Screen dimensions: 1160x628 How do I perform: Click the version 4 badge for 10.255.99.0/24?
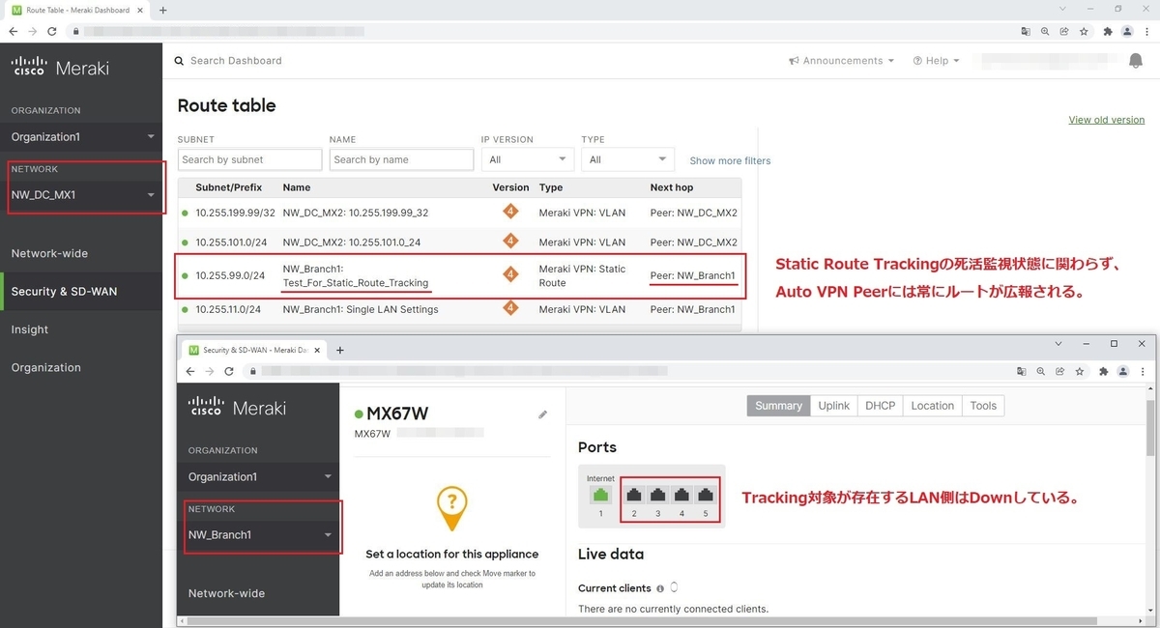click(510, 275)
